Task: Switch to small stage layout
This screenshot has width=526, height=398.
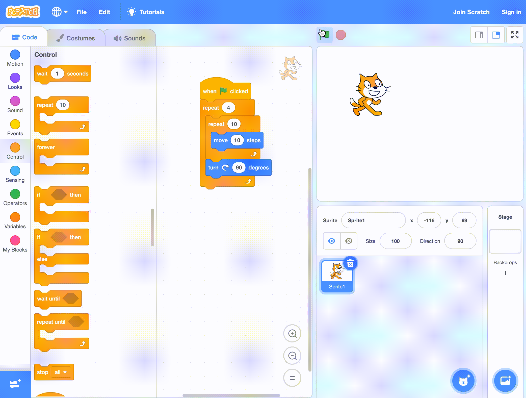Action: coord(479,35)
